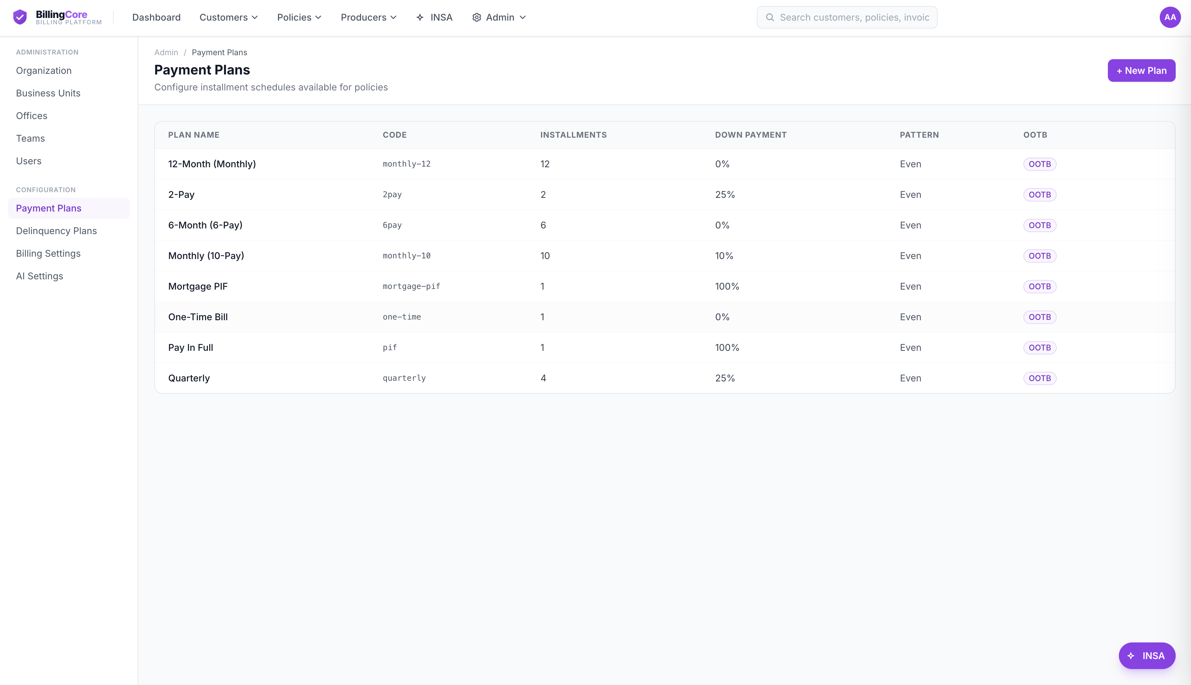Open the Monthly (10-Pay) plan
This screenshot has width=1191, height=685.
point(665,255)
